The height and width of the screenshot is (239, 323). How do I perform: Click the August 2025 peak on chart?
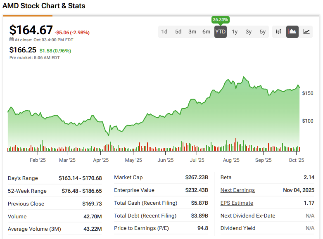[245, 77]
